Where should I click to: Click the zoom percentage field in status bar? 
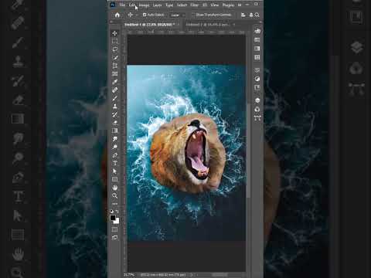click(129, 275)
